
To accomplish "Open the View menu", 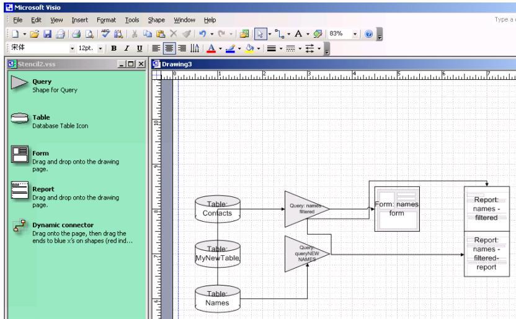I will click(56, 20).
